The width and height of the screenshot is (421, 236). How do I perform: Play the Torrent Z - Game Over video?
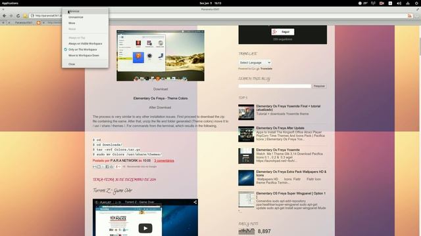point(145,228)
